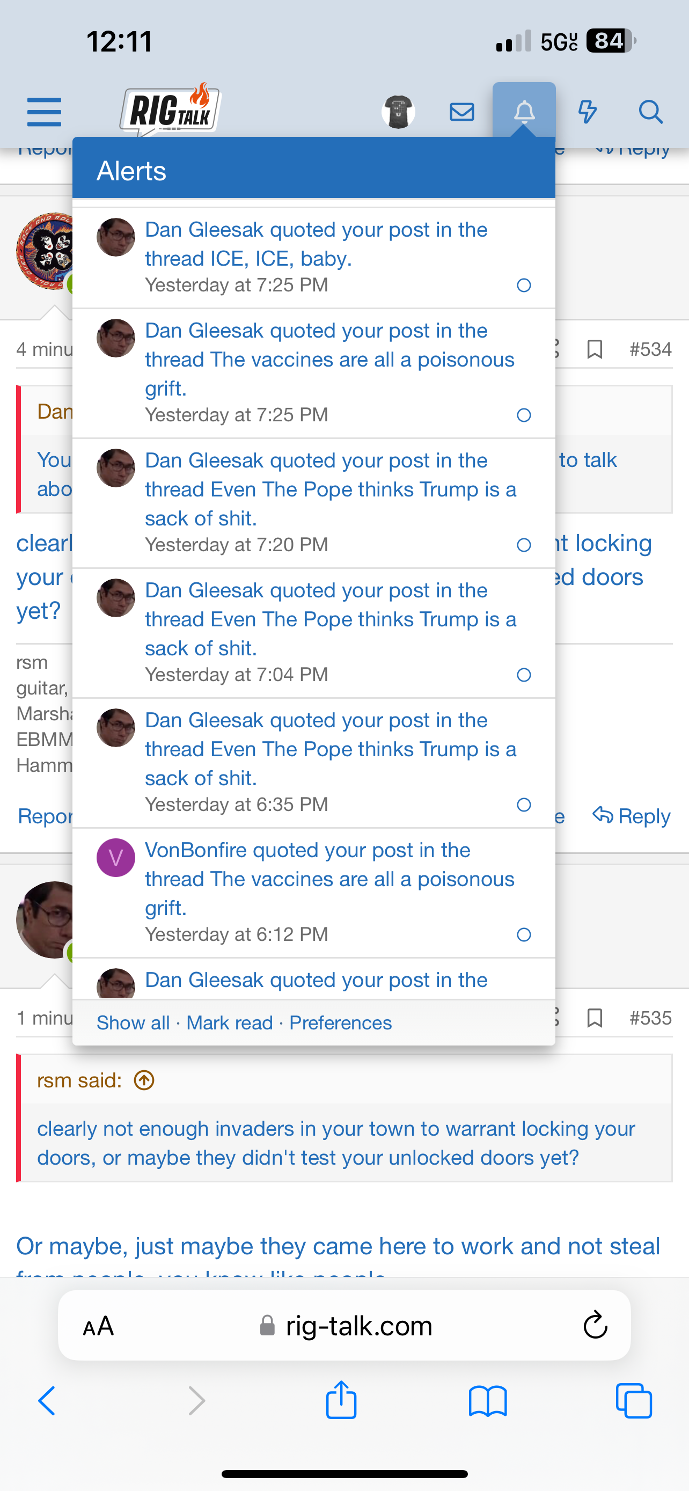The image size is (689, 1491).
Task: Reload the page in Safari
Action: point(595,1326)
